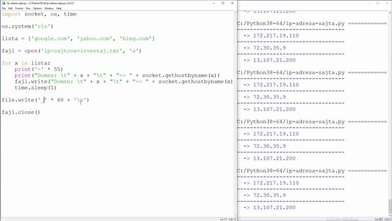Viewport: 392px width, 221px height.
Task: Click the first 'C:/Python38-64/ip-adresa-sajta.py' shell line
Action: point(291,23)
